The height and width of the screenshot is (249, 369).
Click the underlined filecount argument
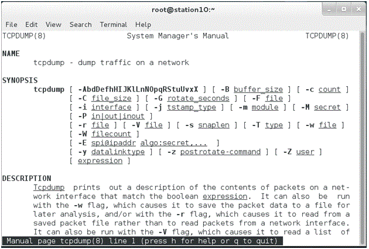(x=111, y=134)
